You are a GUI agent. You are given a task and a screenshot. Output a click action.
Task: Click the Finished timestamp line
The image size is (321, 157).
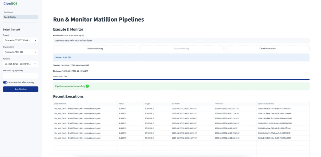point(71,71)
